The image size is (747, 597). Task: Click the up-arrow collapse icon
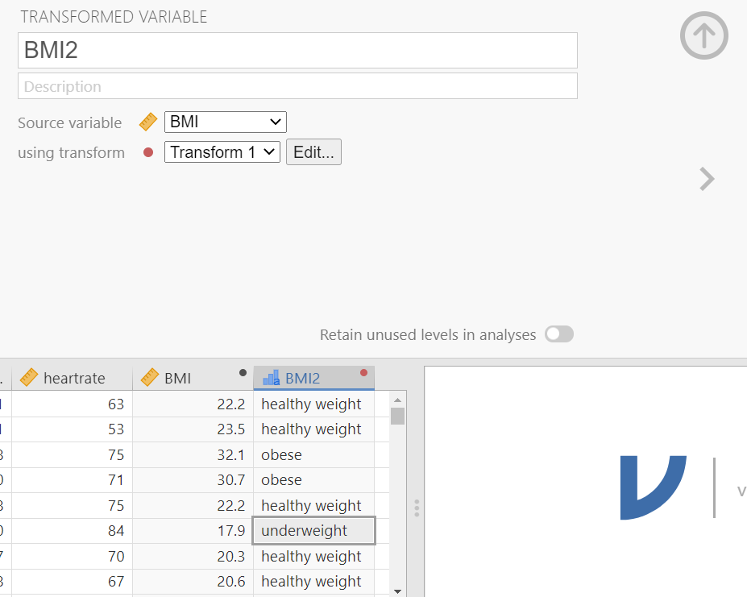click(x=703, y=35)
